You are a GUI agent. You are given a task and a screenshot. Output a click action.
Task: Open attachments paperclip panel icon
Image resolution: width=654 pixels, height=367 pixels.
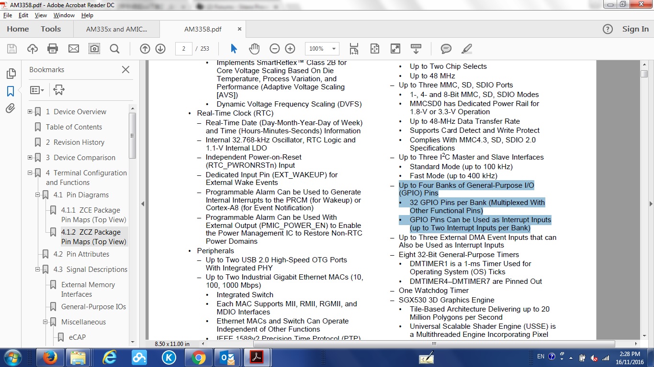click(11, 108)
